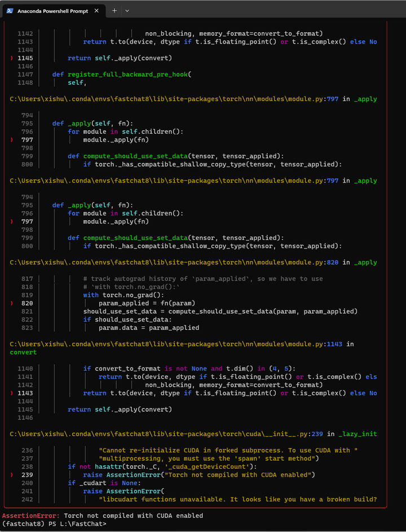The width and height of the screenshot is (406, 532).
Task: Click the "if _cudart is None:" line
Action: (104, 483)
